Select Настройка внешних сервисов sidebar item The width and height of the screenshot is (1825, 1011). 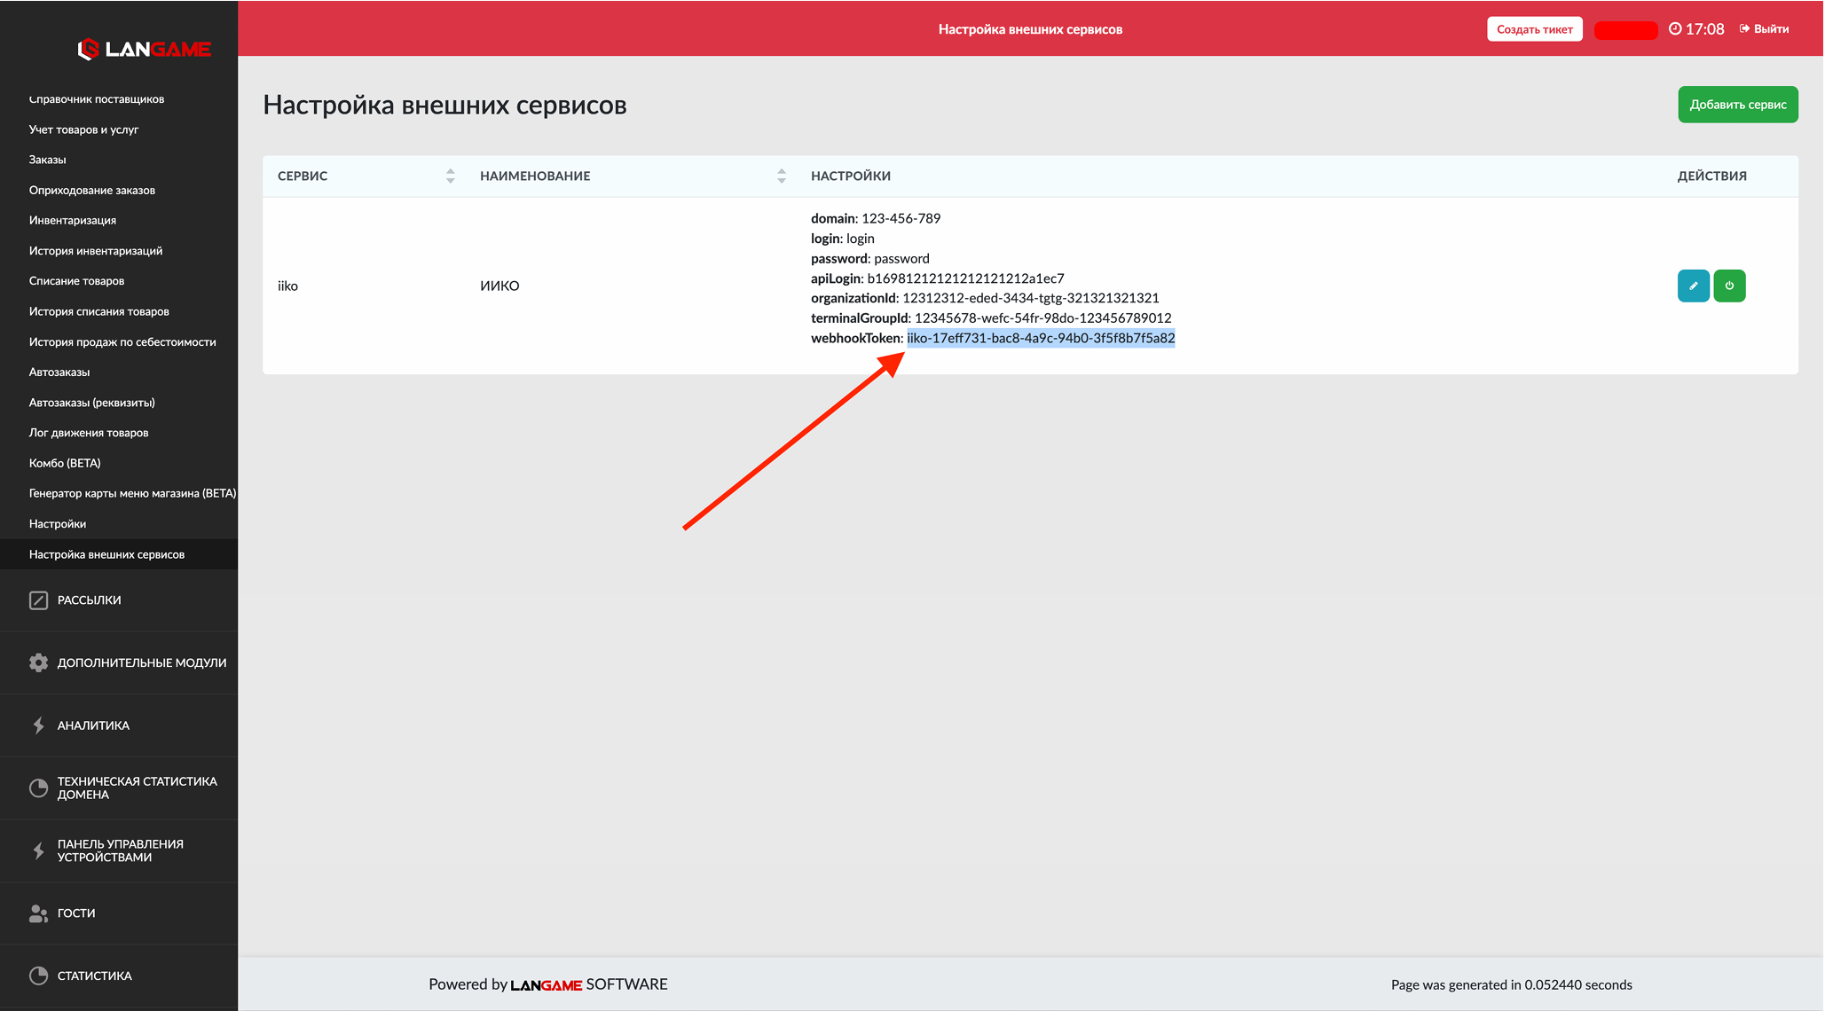coord(119,554)
